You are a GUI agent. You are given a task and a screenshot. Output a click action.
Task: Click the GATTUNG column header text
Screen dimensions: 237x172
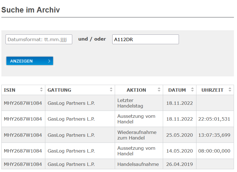click(59, 90)
